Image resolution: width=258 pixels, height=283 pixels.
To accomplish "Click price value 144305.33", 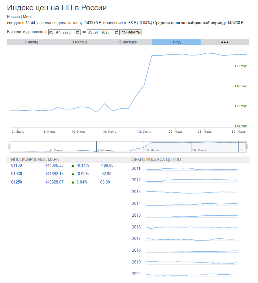I will 54,165.
